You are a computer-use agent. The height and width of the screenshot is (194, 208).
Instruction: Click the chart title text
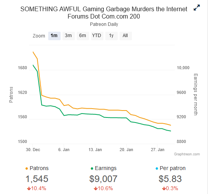(x=104, y=13)
